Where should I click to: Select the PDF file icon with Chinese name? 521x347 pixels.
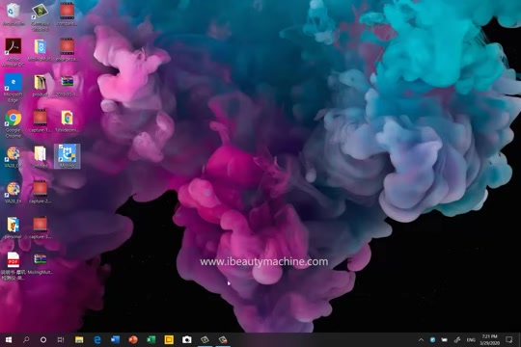[13, 266]
